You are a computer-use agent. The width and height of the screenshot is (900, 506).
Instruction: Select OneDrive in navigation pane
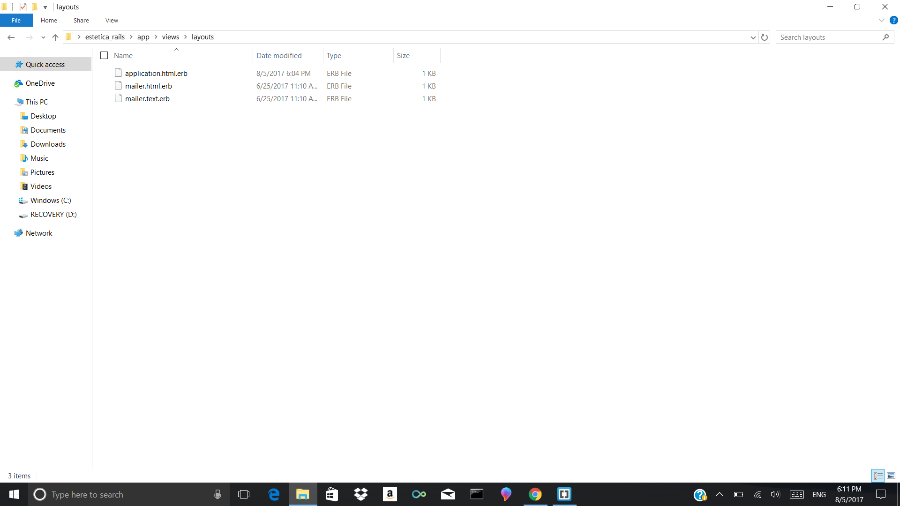(40, 83)
